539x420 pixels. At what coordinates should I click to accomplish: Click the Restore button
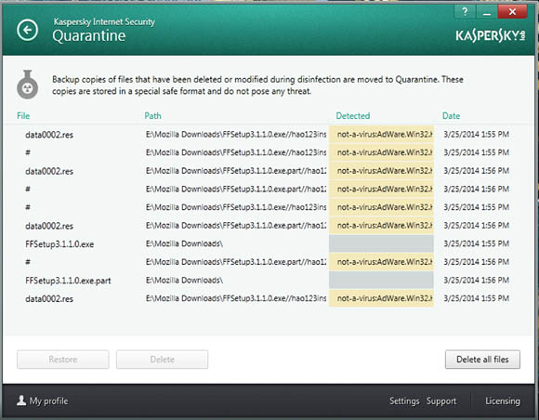coord(63,360)
